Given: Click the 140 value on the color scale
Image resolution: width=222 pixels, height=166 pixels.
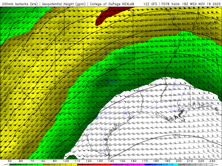Looking at the screenshot, I should tap(111, 161).
